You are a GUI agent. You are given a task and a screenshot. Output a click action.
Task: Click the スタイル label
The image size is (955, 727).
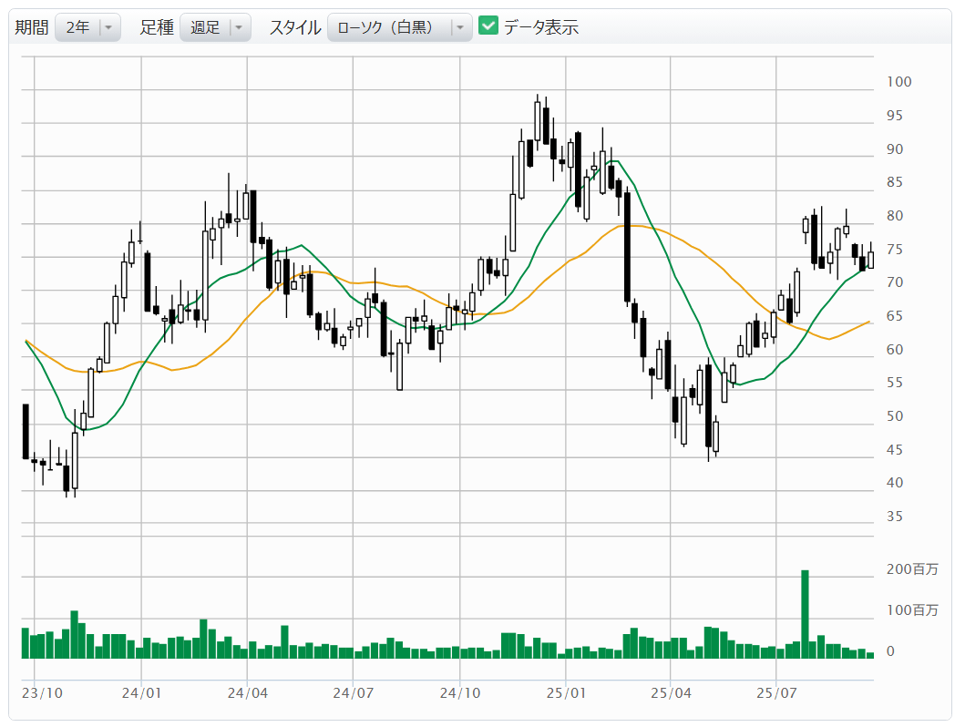point(294,27)
